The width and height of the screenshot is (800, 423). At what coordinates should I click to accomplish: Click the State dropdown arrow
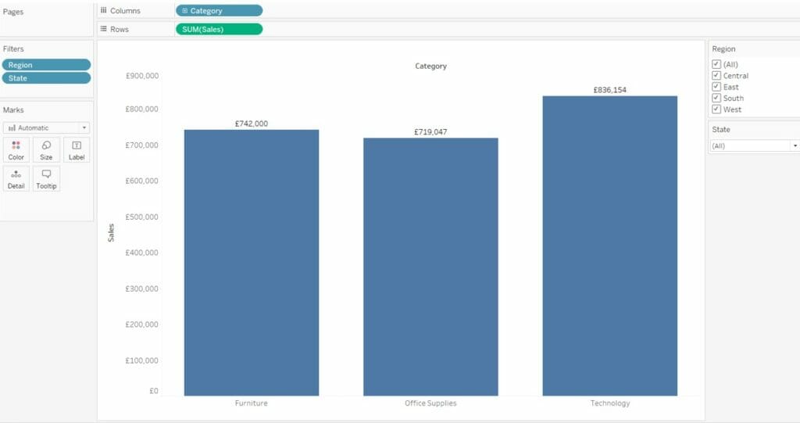(795, 146)
